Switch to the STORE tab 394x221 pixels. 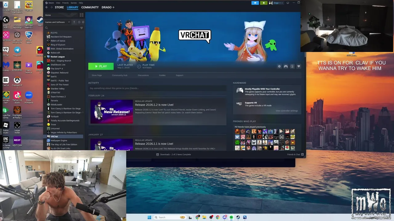point(59,7)
